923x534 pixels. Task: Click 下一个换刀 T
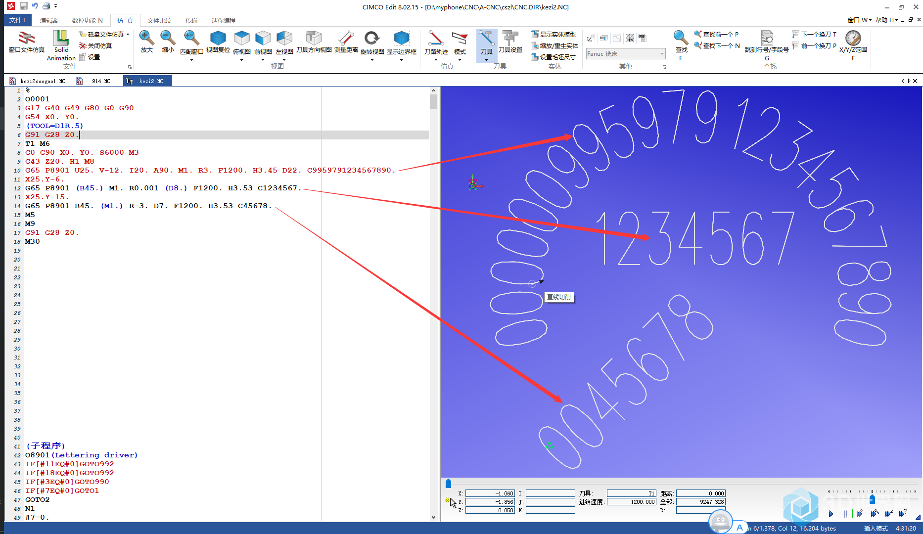814,34
